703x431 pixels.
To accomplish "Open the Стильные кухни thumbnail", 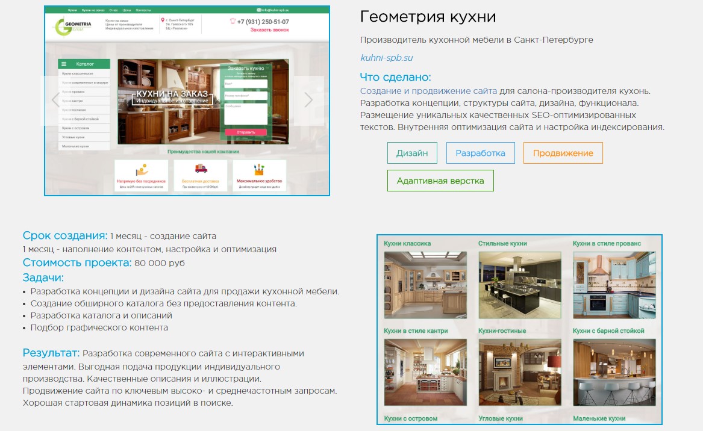I will pos(520,285).
